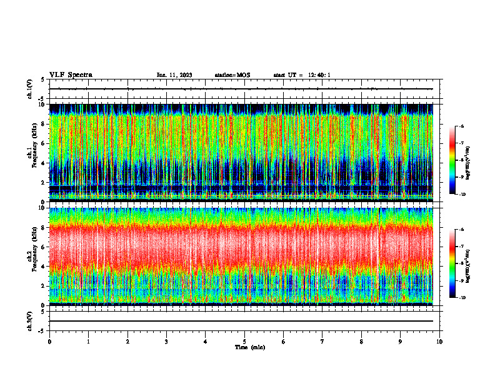Click the ch.2 spectrogram plot
495x383 pixels.
point(241,257)
